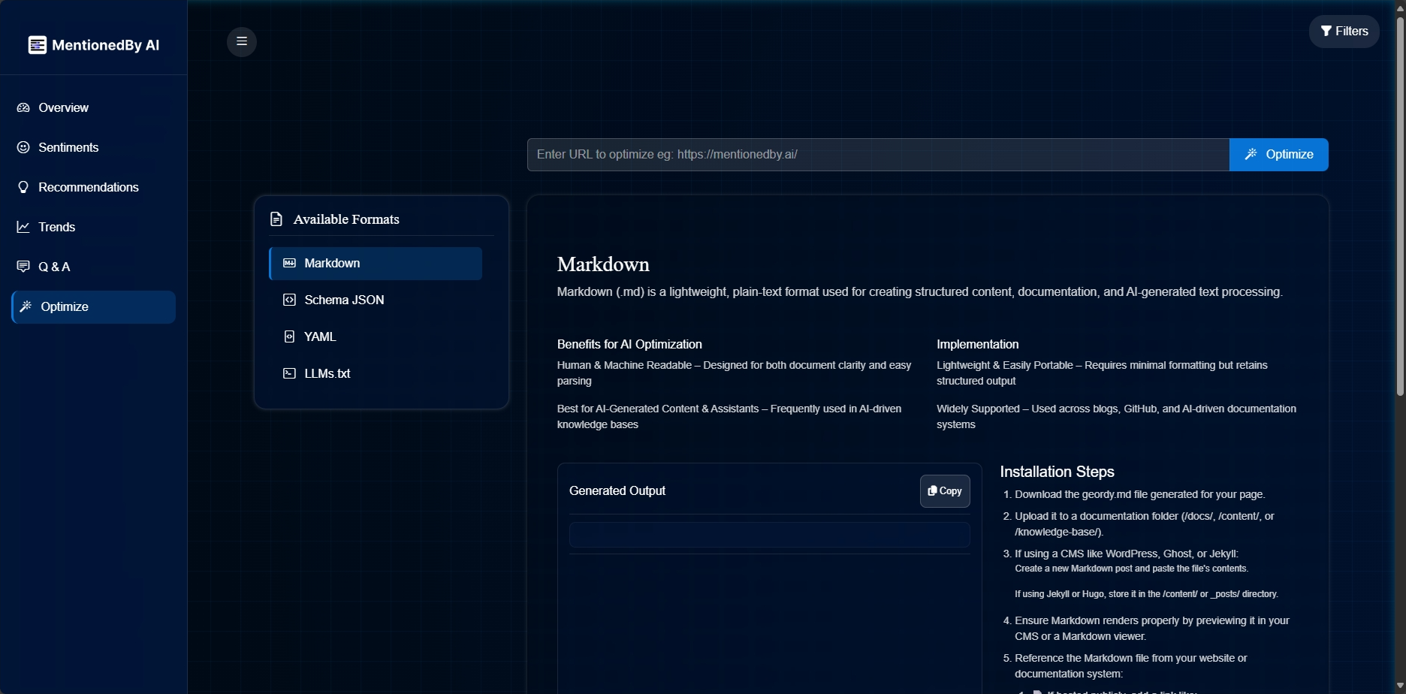
Task: Click the Installation Steps heading
Action: tap(1057, 472)
